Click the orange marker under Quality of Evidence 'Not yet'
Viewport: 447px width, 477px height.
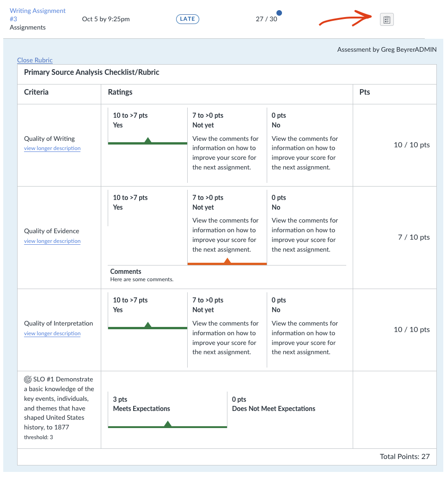pyautogui.click(x=227, y=261)
